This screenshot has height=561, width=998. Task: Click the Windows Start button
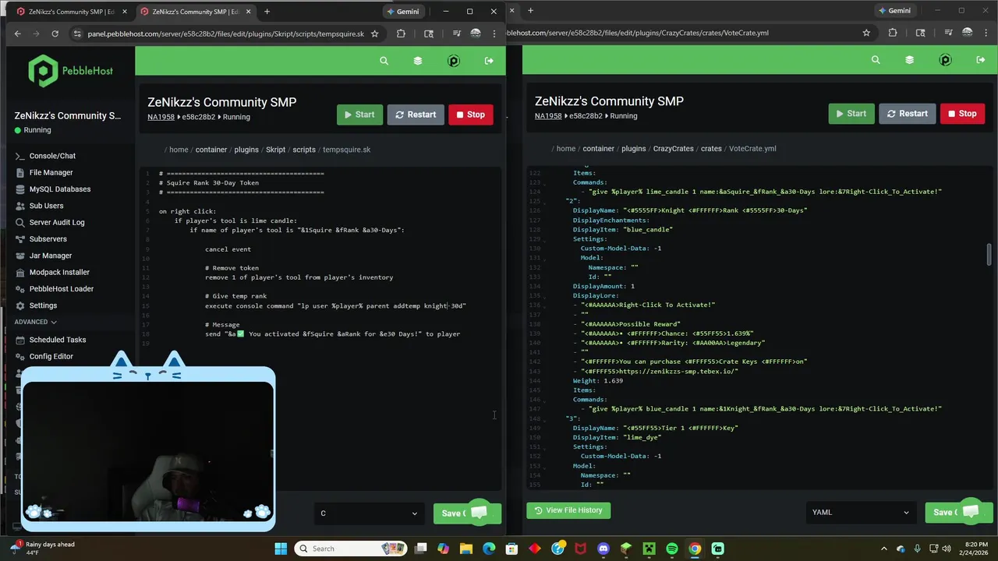tap(281, 549)
